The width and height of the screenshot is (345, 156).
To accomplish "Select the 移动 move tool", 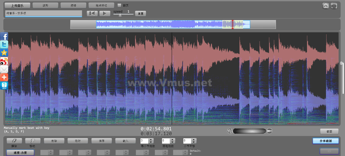I will (x=33, y=141).
